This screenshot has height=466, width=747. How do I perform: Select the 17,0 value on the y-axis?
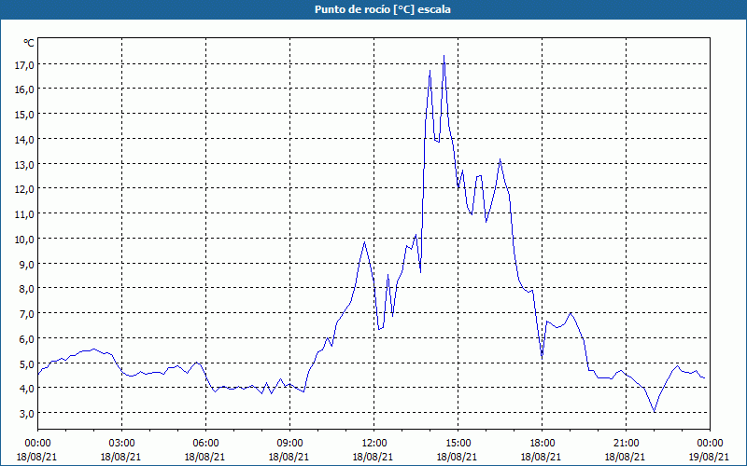click(x=24, y=64)
